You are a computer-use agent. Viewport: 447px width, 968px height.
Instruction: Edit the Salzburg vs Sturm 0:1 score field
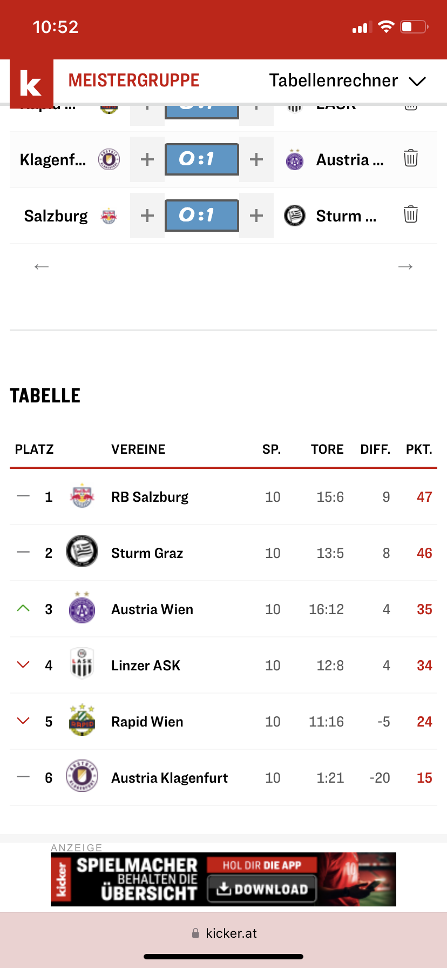pos(202,215)
